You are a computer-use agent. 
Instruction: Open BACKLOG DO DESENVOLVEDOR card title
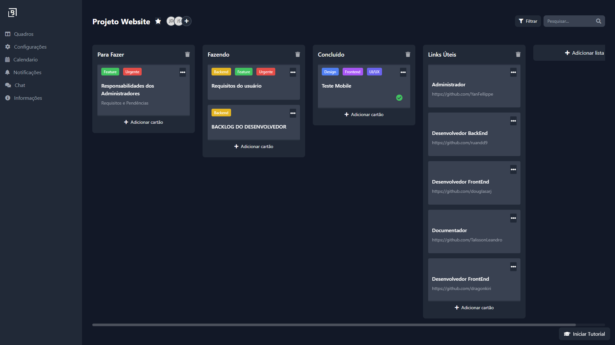tap(249, 127)
